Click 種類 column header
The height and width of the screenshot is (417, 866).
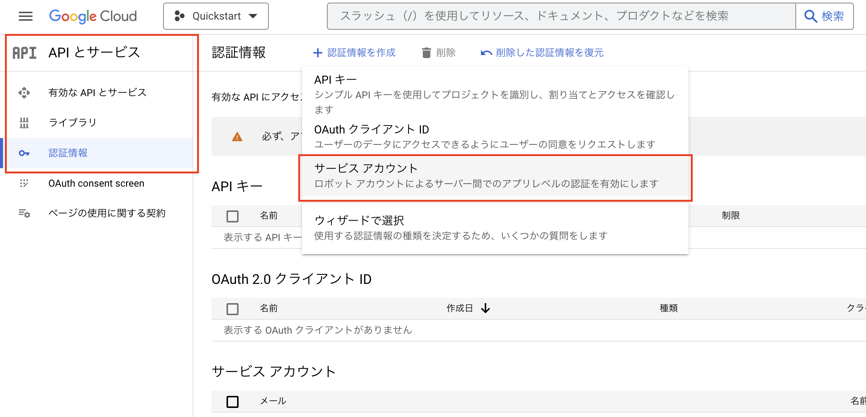click(x=669, y=308)
